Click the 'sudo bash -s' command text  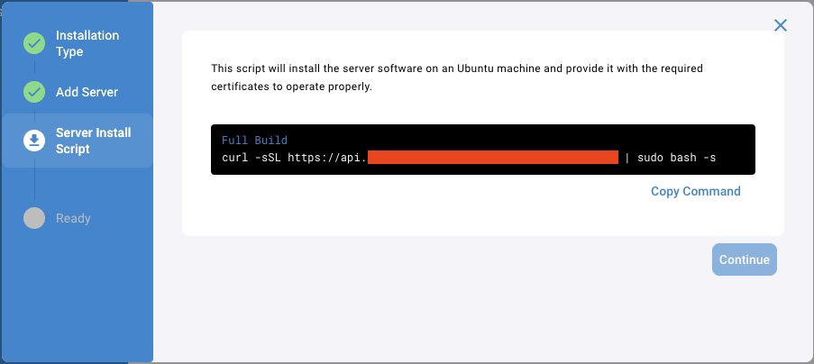[x=676, y=158]
